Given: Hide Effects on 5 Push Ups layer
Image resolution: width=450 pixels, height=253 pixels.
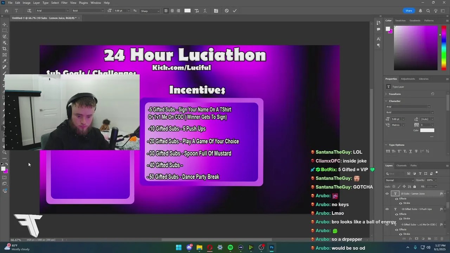Looking at the screenshot, I should 397,214.
